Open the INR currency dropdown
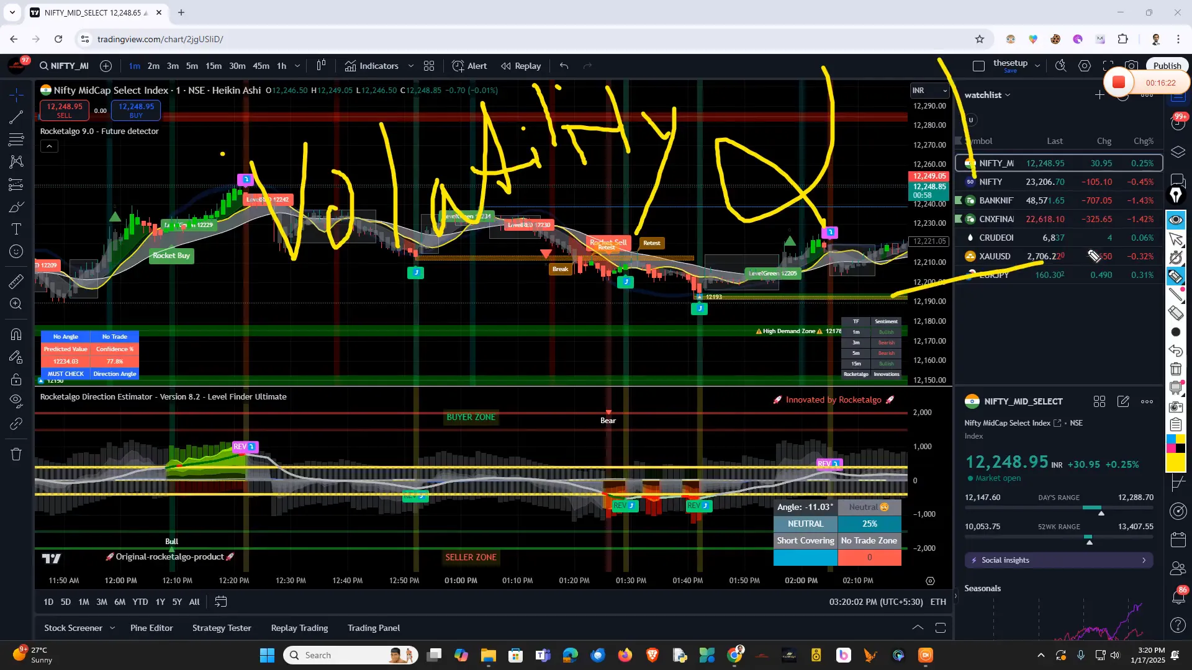This screenshot has width=1192, height=670. click(929, 91)
